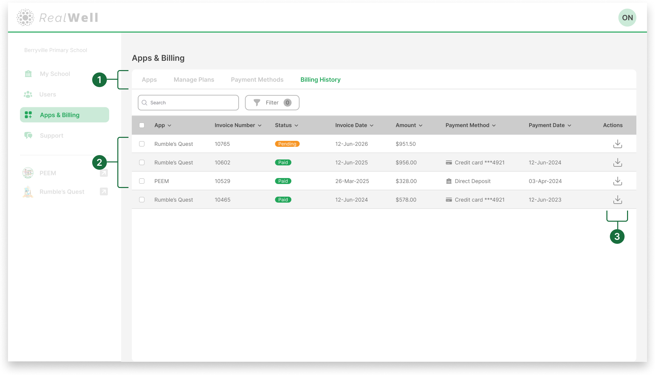
Task: Switch to the Payment Methods tab
Action: pos(257,79)
